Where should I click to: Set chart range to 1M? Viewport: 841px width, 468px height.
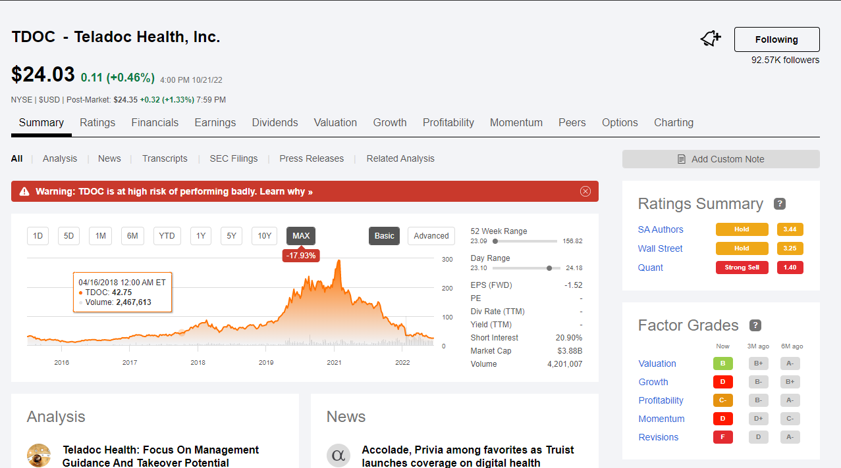point(100,236)
